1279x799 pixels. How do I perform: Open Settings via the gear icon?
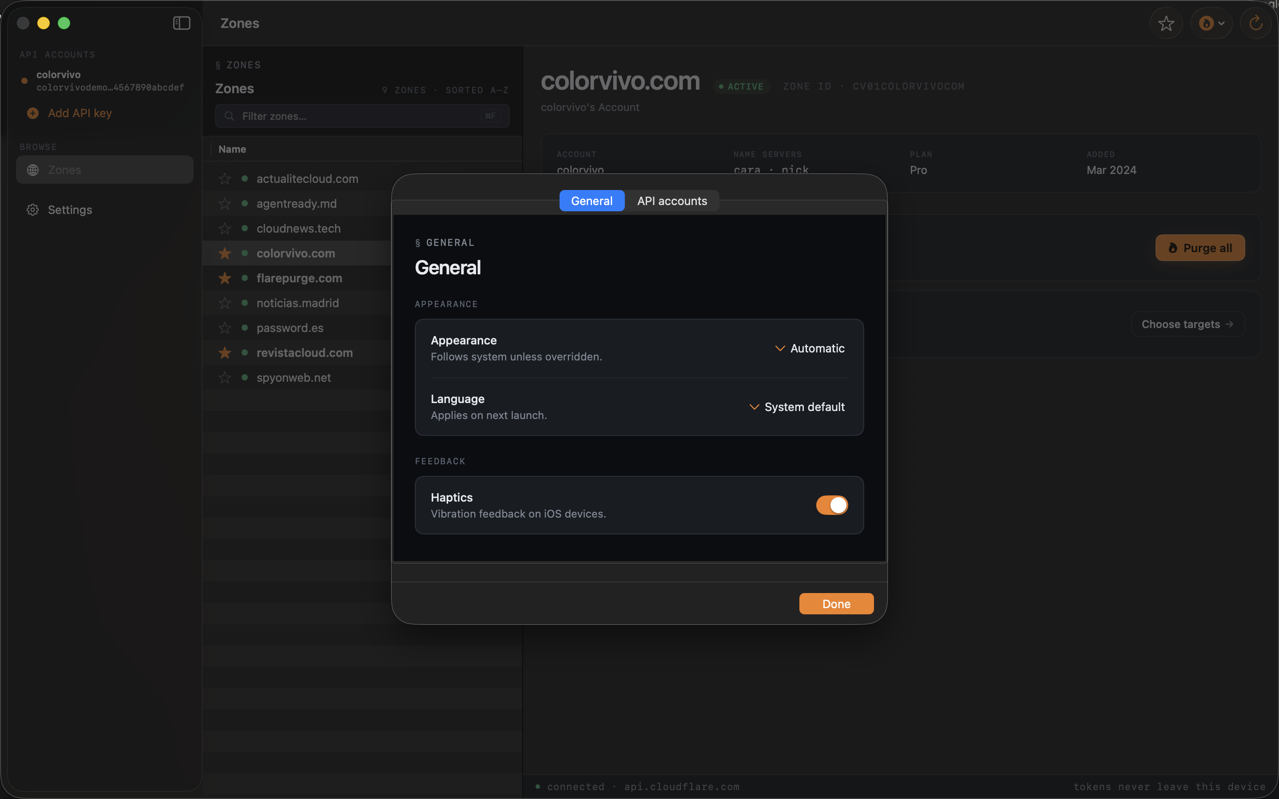(32, 210)
